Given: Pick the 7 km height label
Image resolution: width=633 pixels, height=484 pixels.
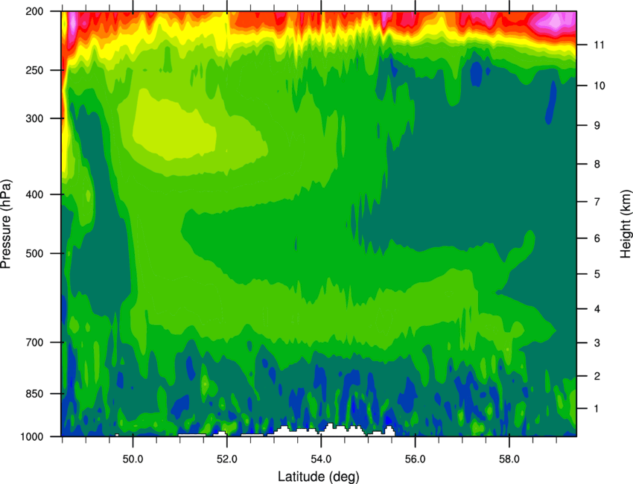Looking at the screenshot, I should point(597,202).
